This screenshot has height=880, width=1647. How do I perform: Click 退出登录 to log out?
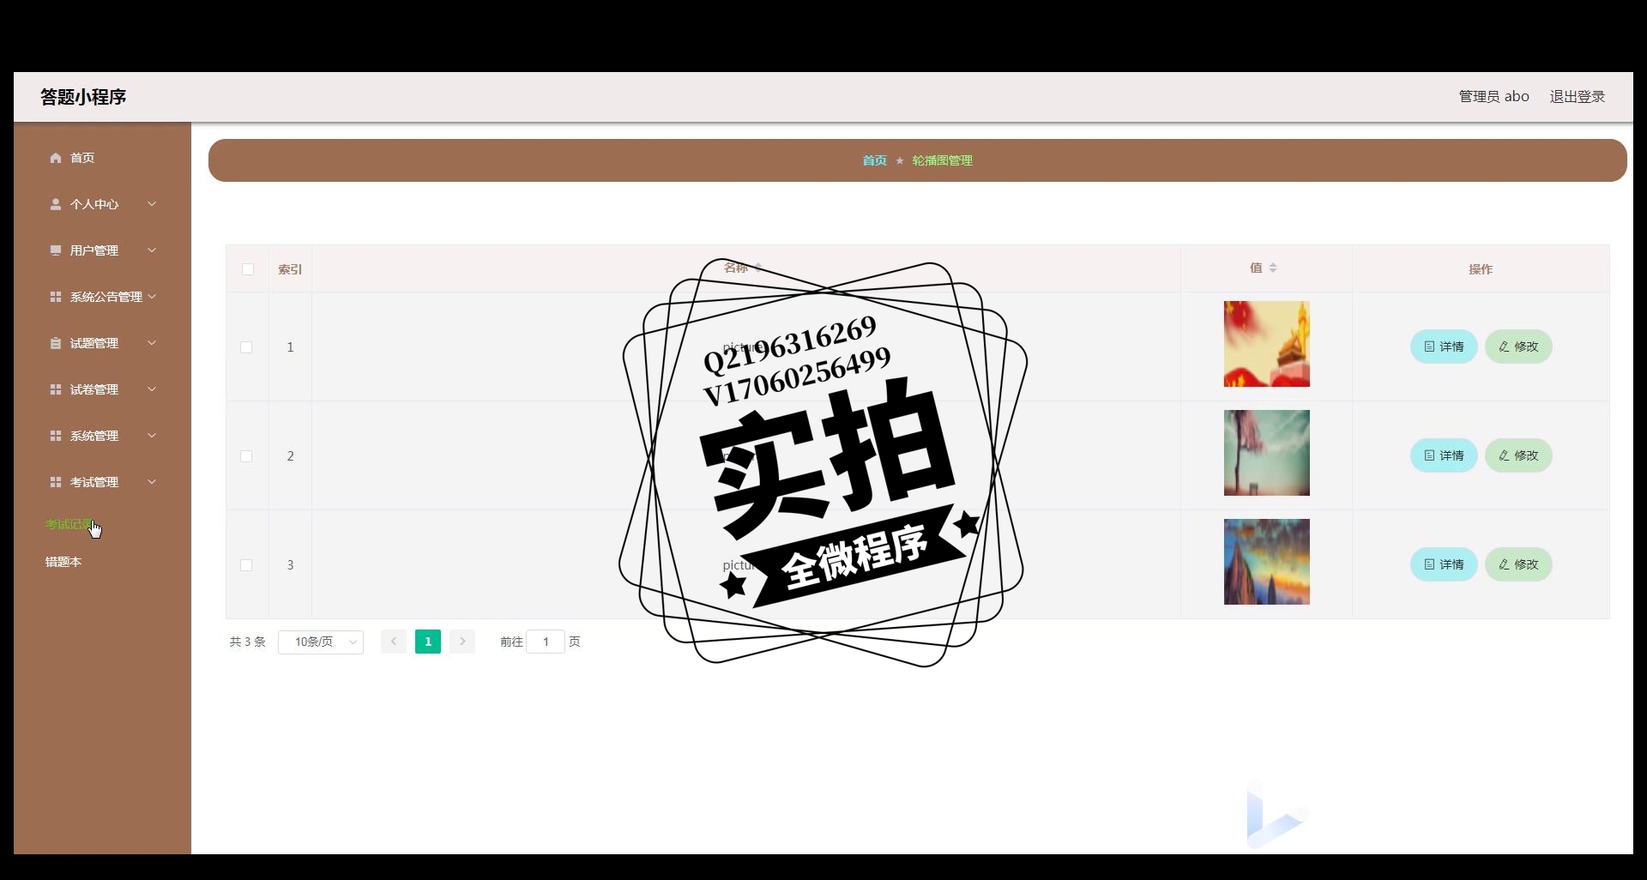1577,97
